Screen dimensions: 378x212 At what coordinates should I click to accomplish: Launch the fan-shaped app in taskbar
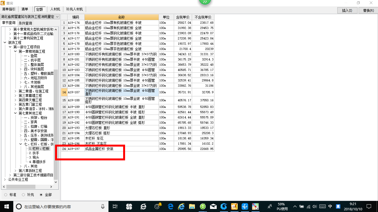[x=129, y=206]
